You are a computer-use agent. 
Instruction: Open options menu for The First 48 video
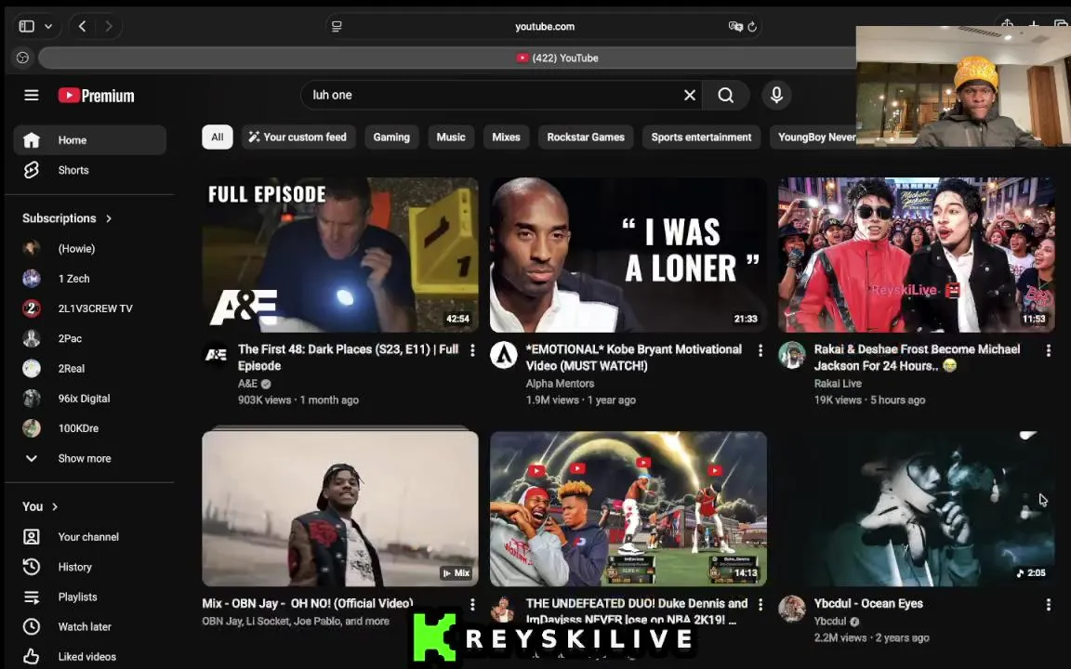click(472, 350)
